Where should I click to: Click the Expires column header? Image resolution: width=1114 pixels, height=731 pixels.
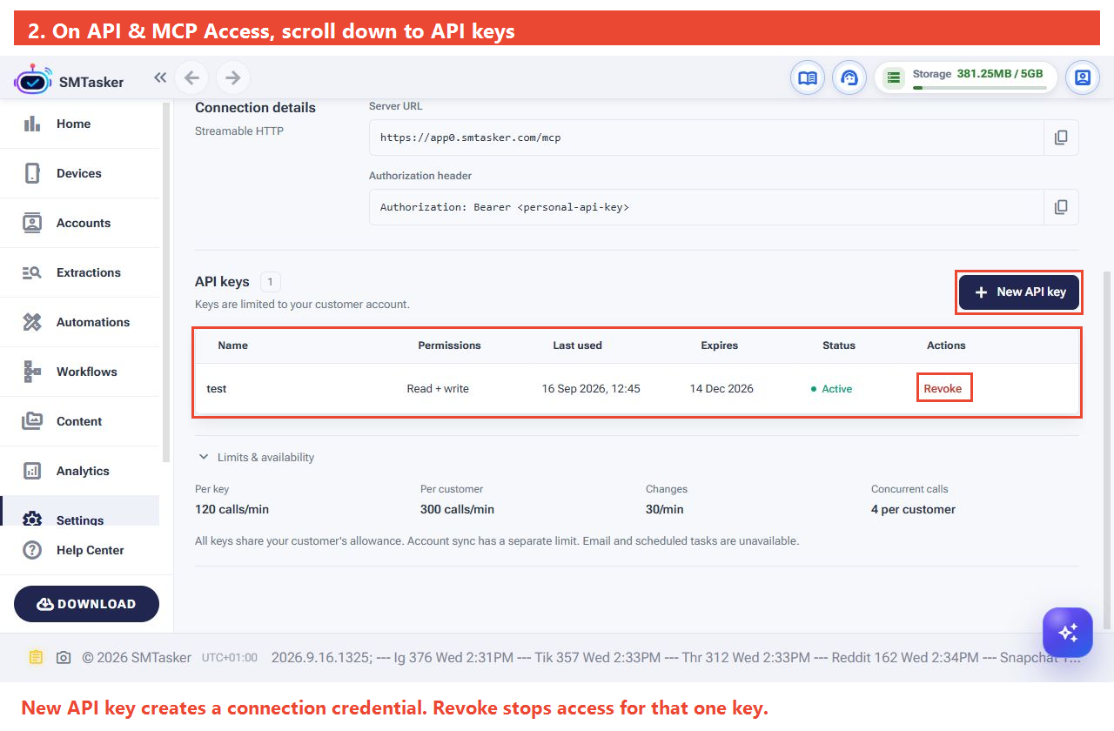[719, 345]
